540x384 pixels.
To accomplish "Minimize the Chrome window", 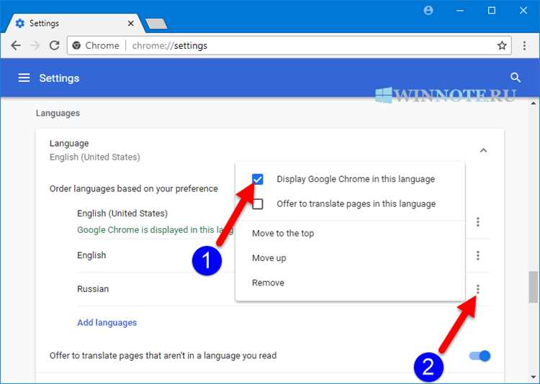I will coord(460,10).
